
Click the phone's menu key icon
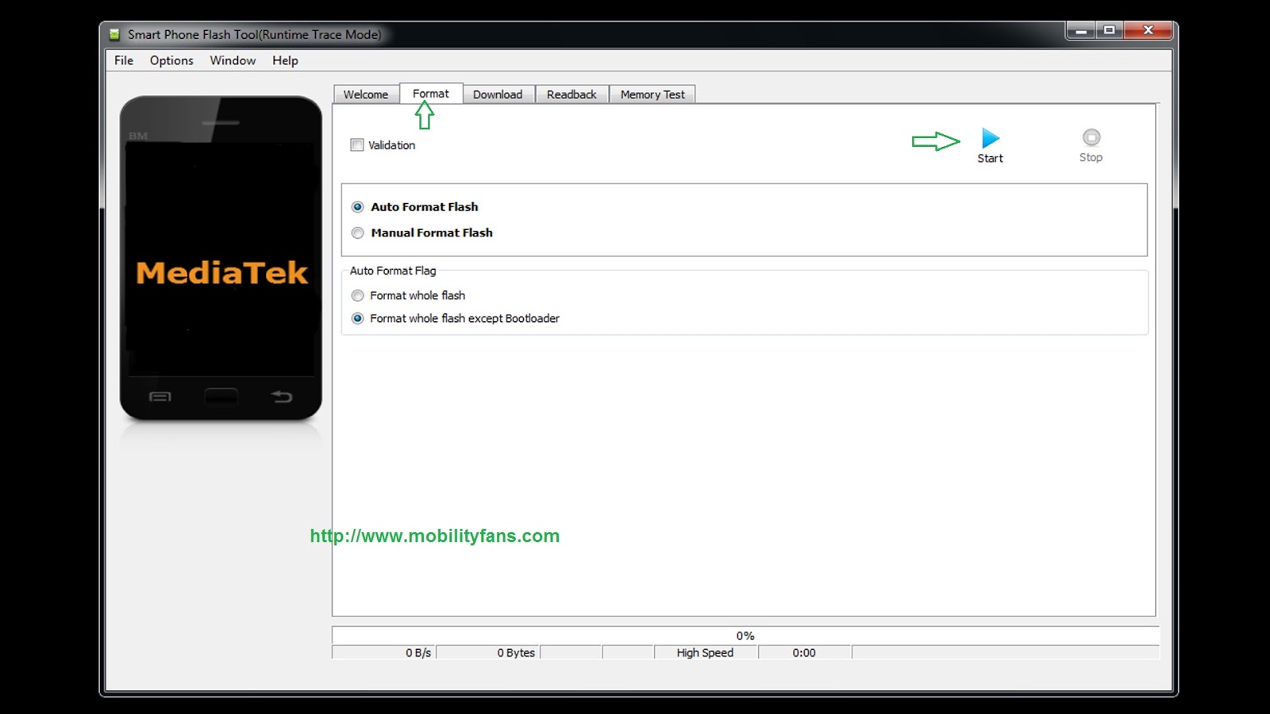tap(160, 397)
